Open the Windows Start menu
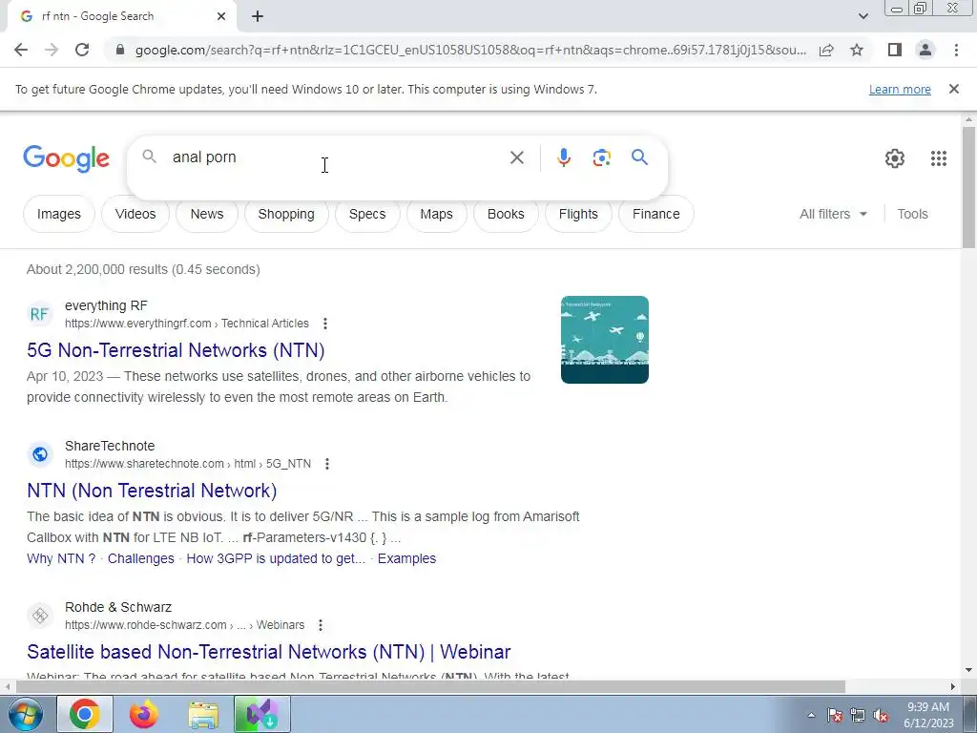The height and width of the screenshot is (733, 977). coord(24,714)
